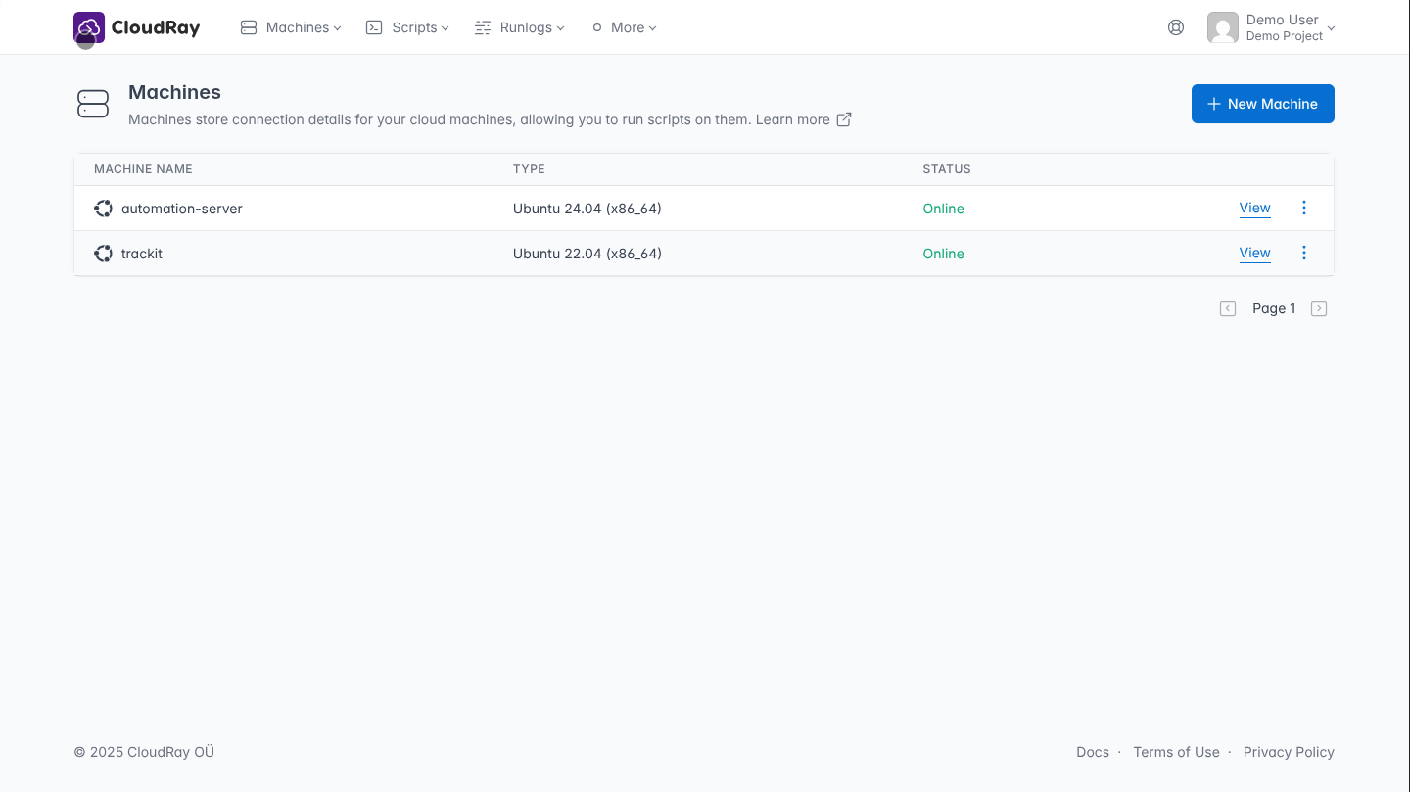Click the New Machine button
Image resolution: width=1410 pixels, height=792 pixels.
pos(1262,104)
